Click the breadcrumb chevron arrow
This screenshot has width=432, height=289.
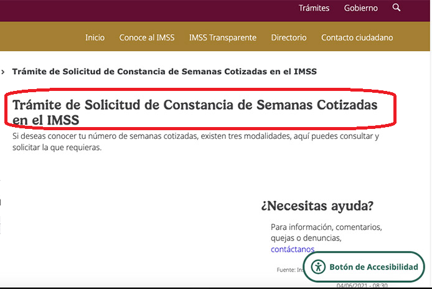[x=3, y=72]
